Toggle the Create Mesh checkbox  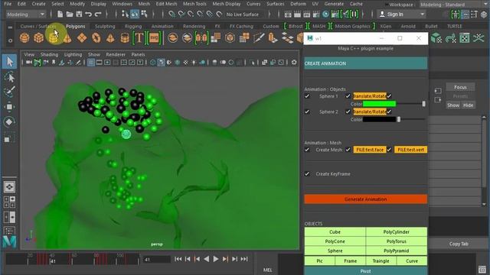pos(307,150)
